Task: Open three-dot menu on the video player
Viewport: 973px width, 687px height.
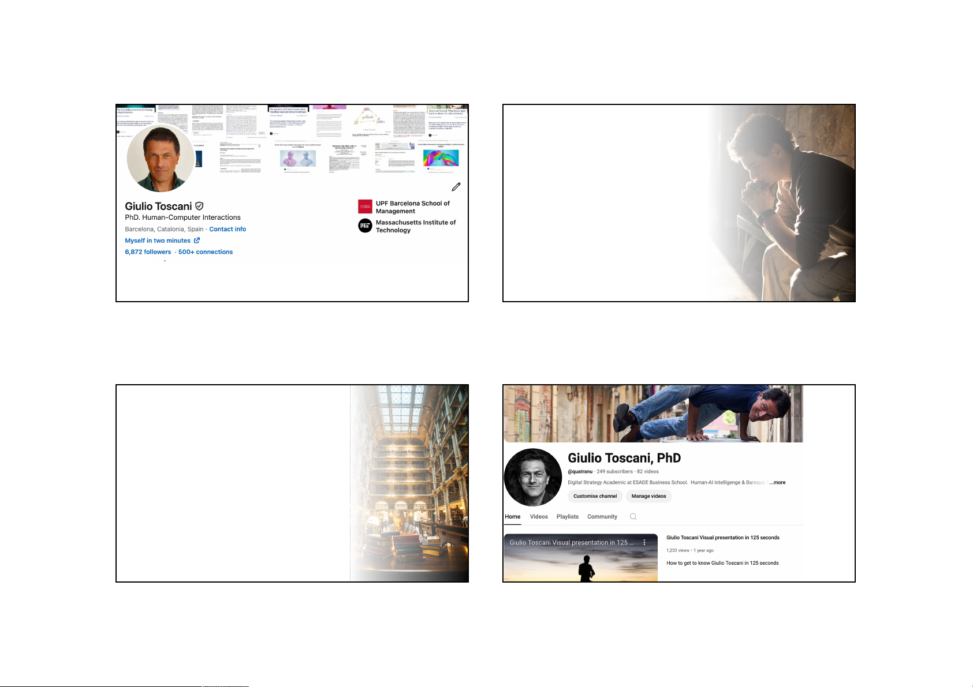Action: tap(644, 542)
